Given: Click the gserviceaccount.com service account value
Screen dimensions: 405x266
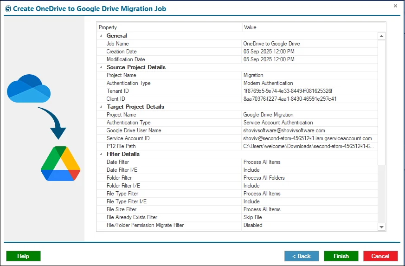Looking at the screenshot, I should click(x=308, y=138).
